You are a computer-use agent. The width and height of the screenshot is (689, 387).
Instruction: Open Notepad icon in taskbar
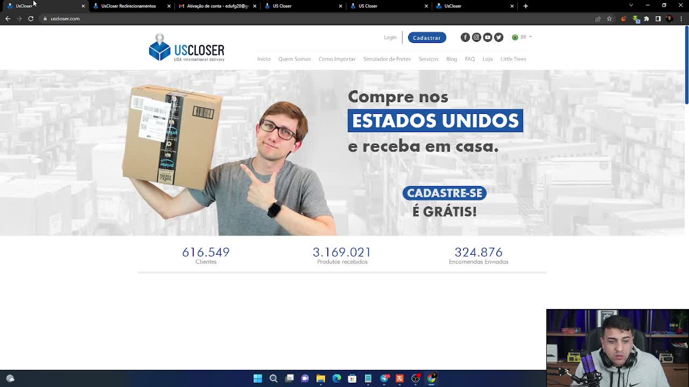368,378
